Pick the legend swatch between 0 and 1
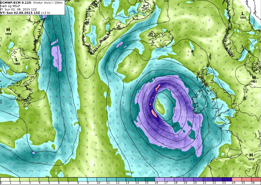This screenshot has height=185, width=261. 5,179
